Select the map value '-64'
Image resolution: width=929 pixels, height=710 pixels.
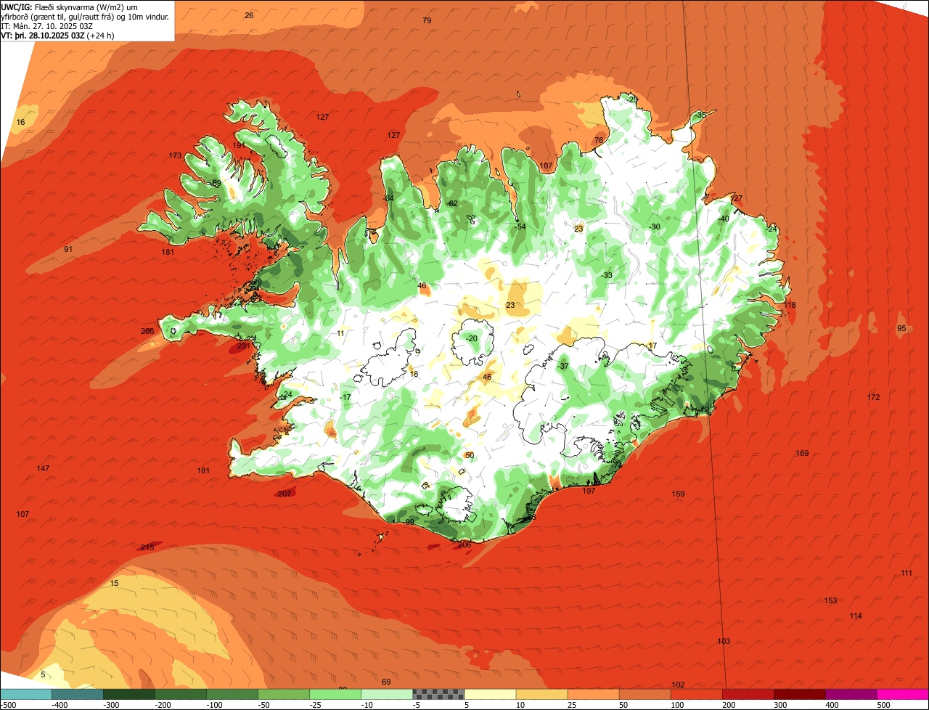point(388,198)
